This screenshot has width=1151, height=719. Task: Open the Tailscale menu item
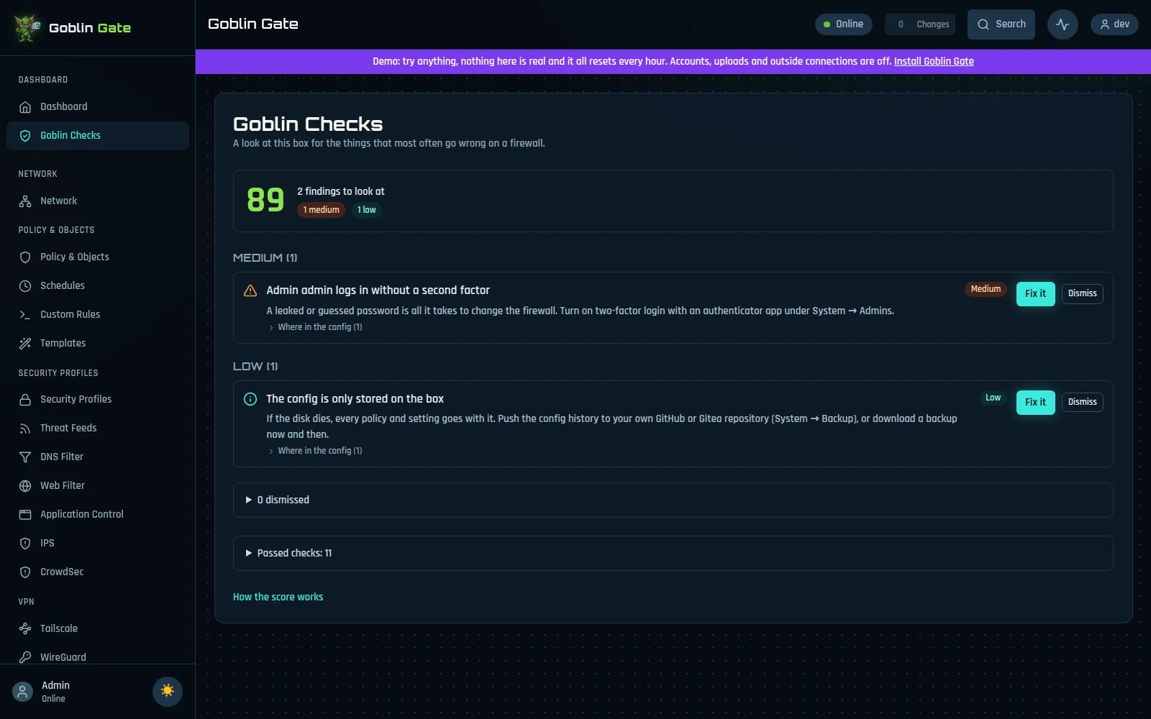98,629
